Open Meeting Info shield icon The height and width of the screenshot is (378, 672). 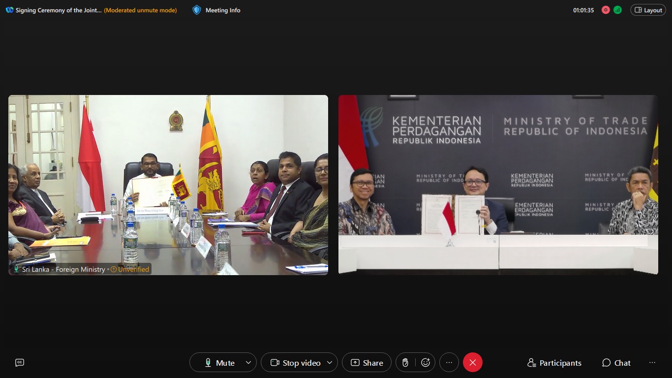click(197, 10)
